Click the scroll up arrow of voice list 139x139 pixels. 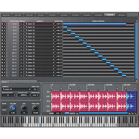pyautogui.click(x=136, y=21)
